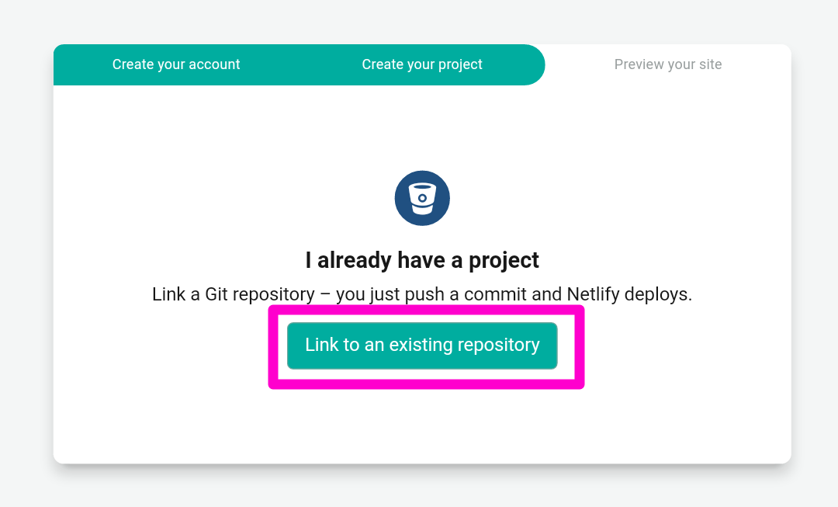
Task: Click the 'Git repository' phrase in the subtitle
Action: pyautogui.click(x=260, y=294)
